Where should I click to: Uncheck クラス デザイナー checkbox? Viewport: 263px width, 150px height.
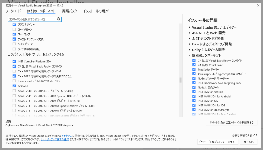tap(14, 24)
